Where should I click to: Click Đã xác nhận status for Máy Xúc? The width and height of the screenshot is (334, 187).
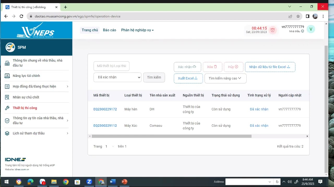[x=259, y=126]
